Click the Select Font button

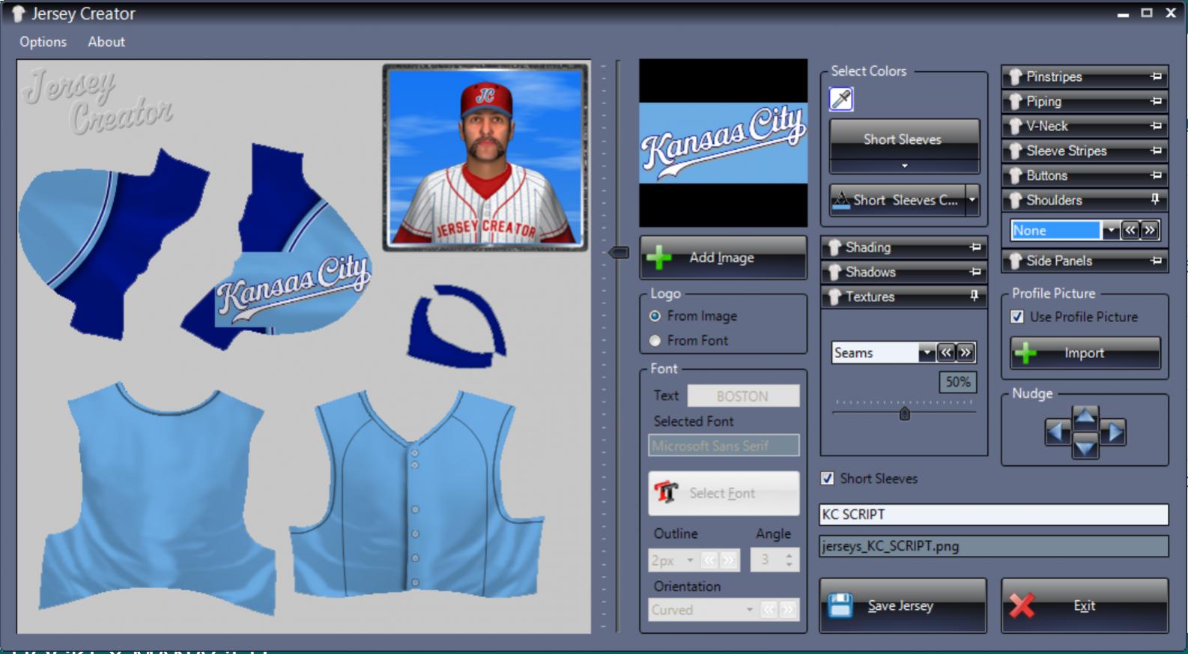724,493
